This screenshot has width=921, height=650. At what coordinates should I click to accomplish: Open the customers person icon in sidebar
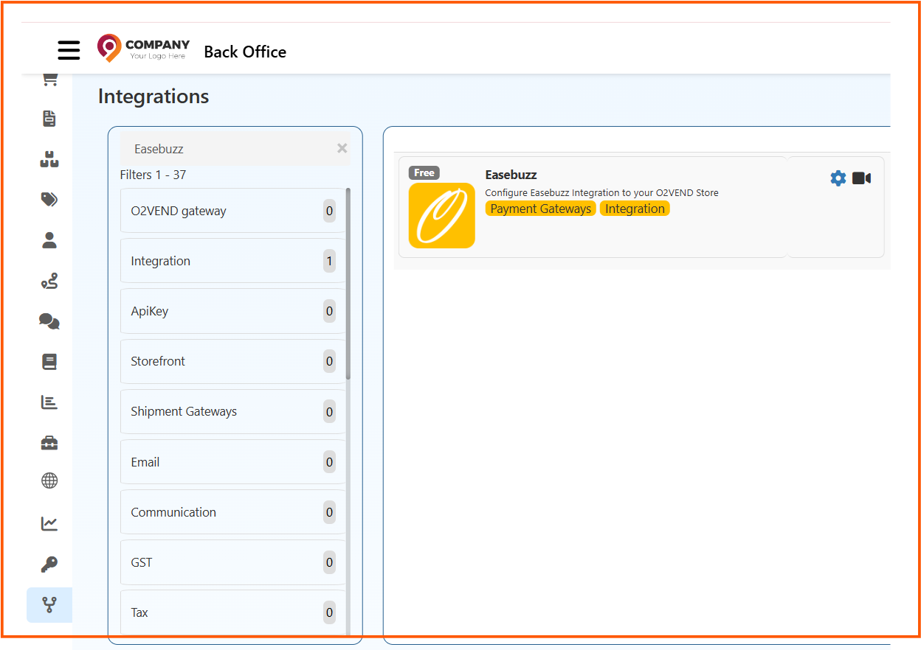tap(49, 240)
